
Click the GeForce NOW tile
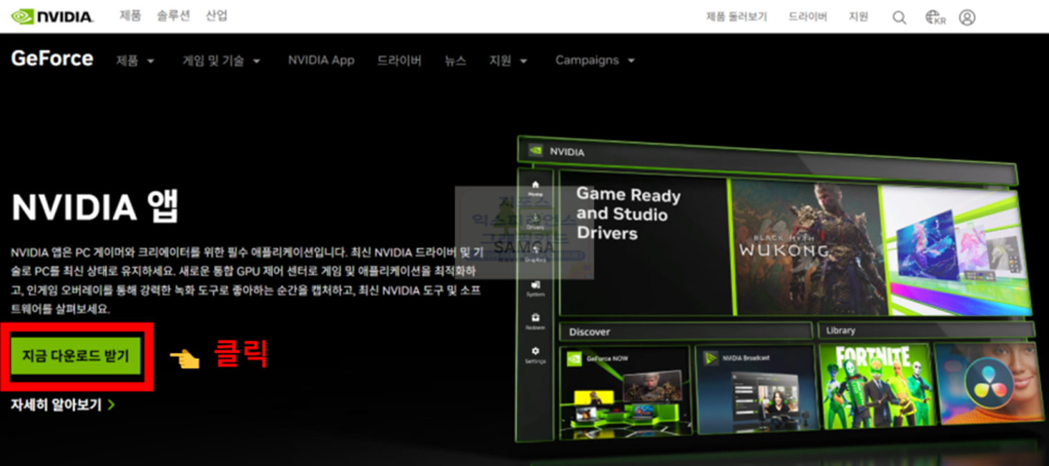[x=625, y=391]
